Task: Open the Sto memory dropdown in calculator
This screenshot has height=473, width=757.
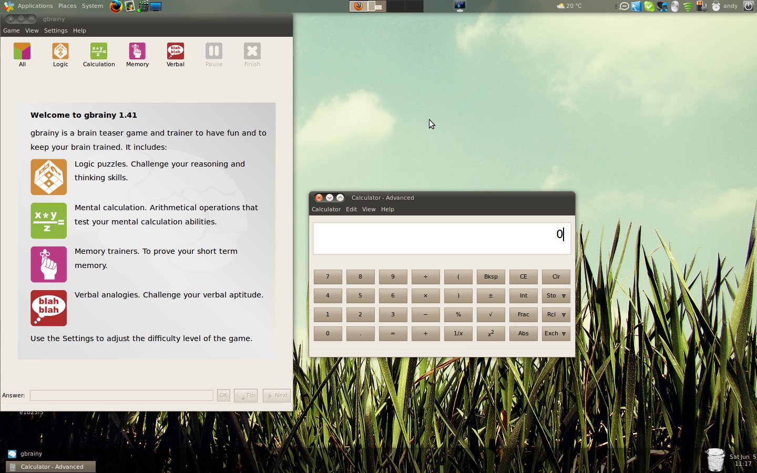Action: pyautogui.click(x=556, y=296)
